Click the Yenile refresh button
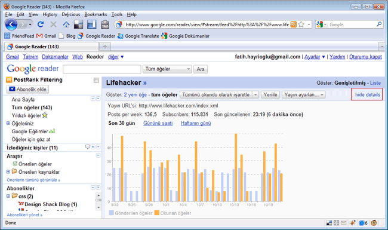 (x=270, y=94)
